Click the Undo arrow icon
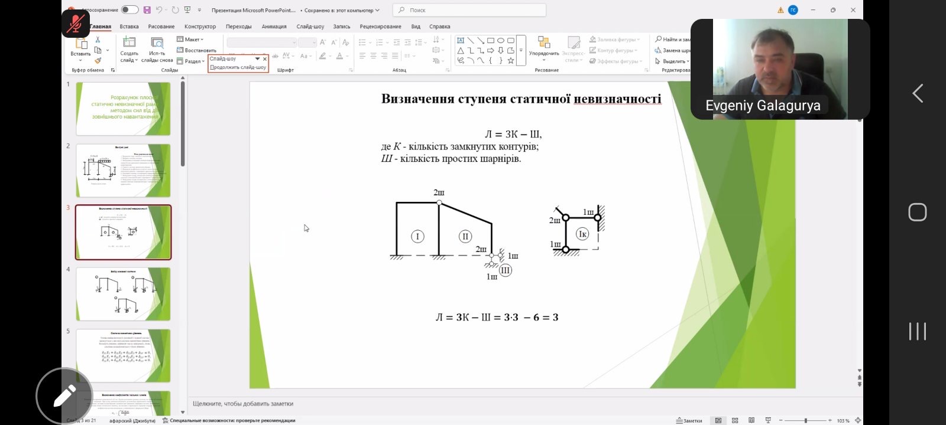The width and height of the screenshot is (946, 425). [x=160, y=10]
